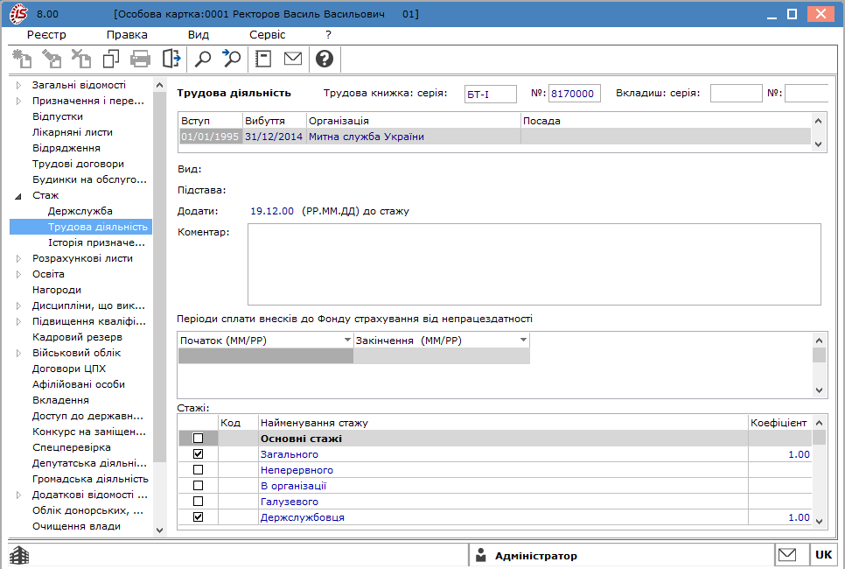Click the create new record toolbar icon

22,59
